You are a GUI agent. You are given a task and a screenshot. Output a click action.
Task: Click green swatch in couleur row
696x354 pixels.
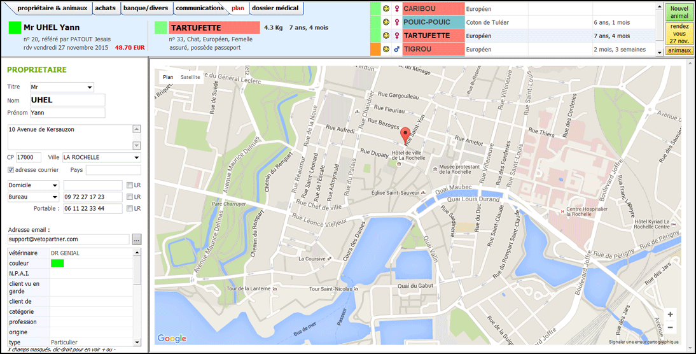[x=57, y=264]
